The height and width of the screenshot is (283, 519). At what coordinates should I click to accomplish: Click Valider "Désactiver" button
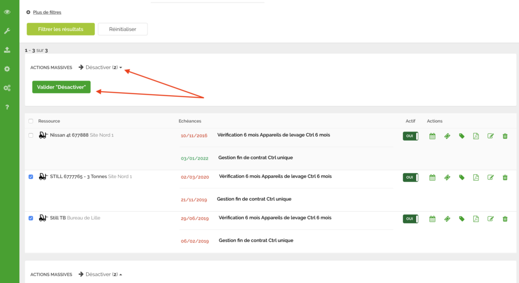click(x=61, y=87)
